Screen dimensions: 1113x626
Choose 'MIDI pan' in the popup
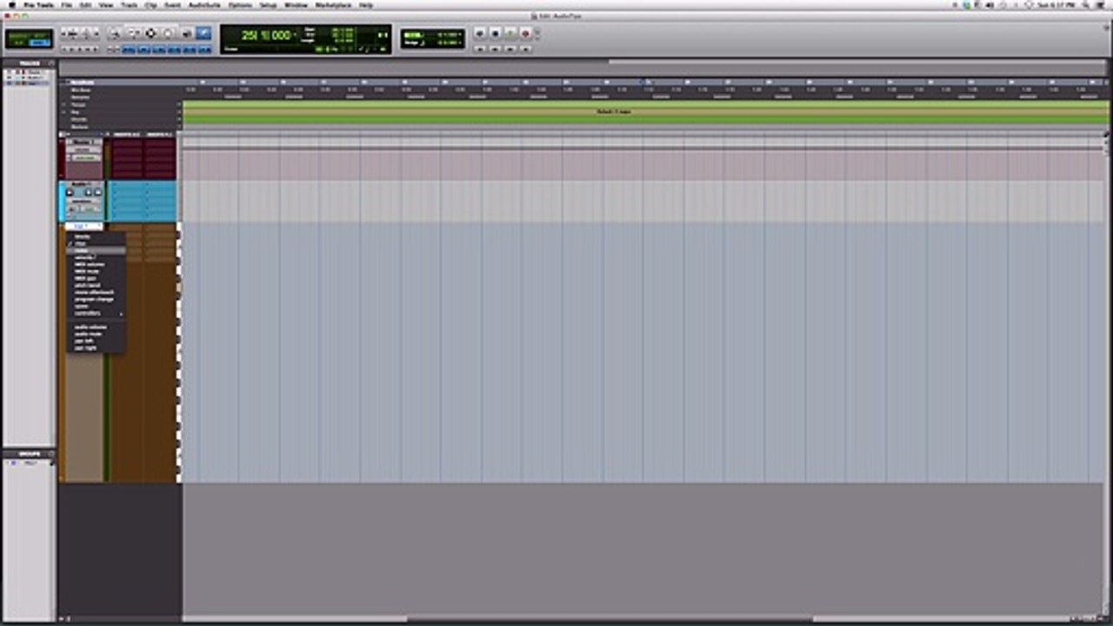[x=96, y=278]
